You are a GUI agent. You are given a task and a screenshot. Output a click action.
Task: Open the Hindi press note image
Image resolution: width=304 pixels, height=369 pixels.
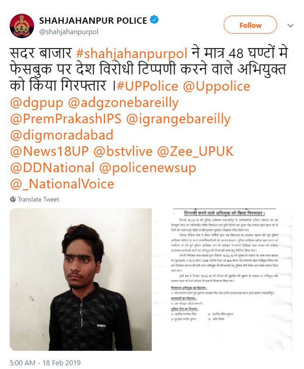click(x=224, y=279)
